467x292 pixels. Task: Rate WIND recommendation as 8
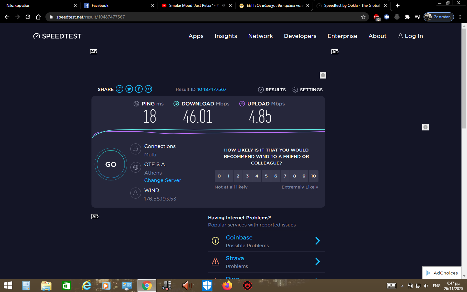(x=294, y=176)
